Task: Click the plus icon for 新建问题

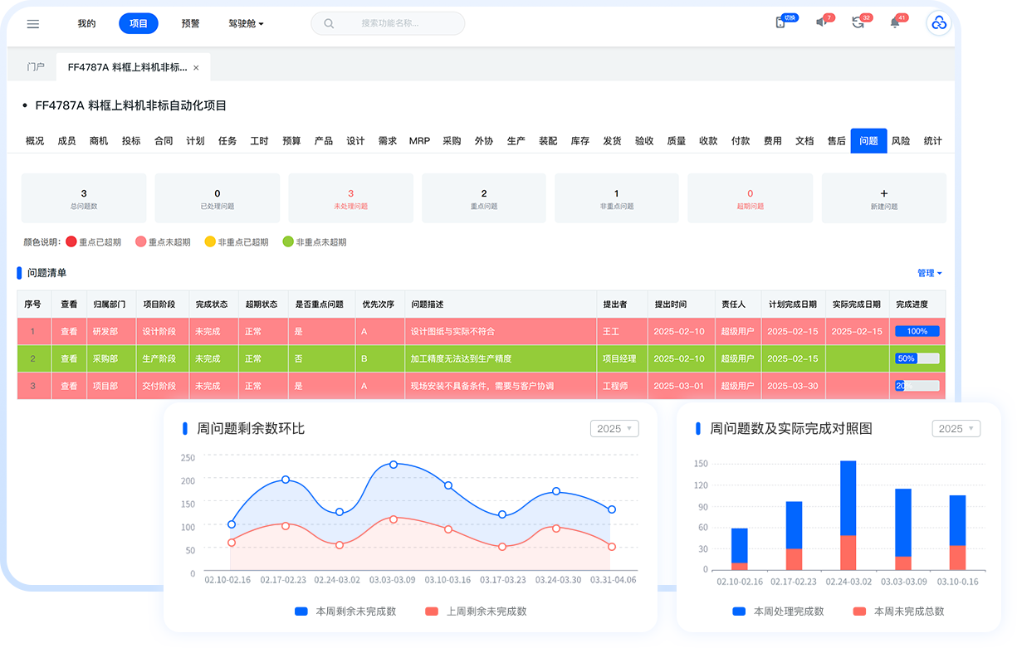Action: (883, 192)
